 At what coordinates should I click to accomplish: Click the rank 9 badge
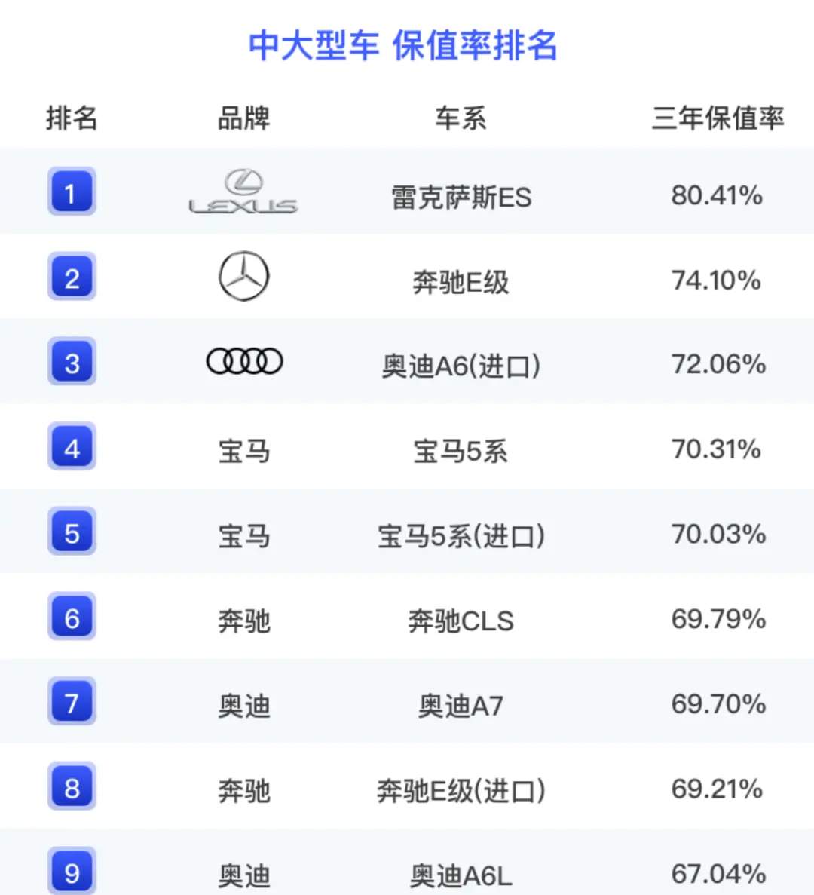pos(72,871)
